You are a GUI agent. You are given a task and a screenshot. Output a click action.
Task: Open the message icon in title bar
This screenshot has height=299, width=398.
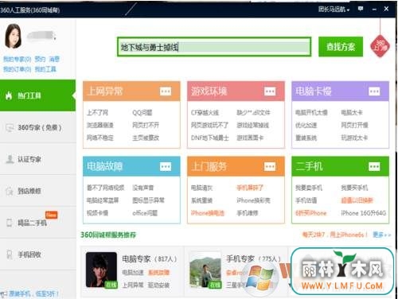click(x=361, y=9)
